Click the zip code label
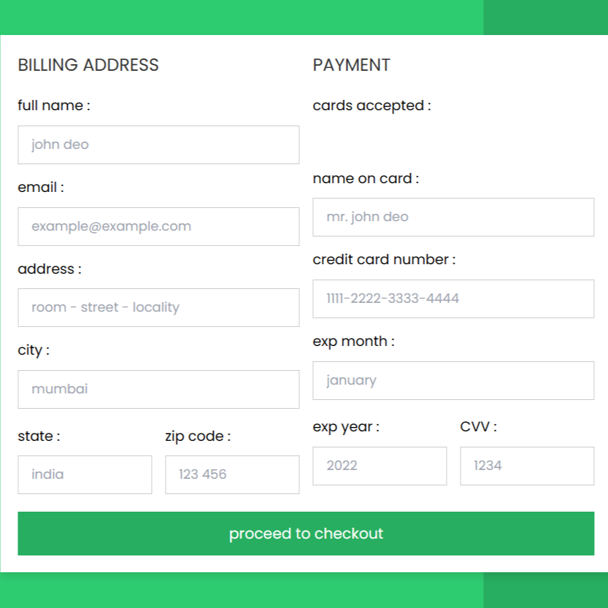 click(198, 436)
